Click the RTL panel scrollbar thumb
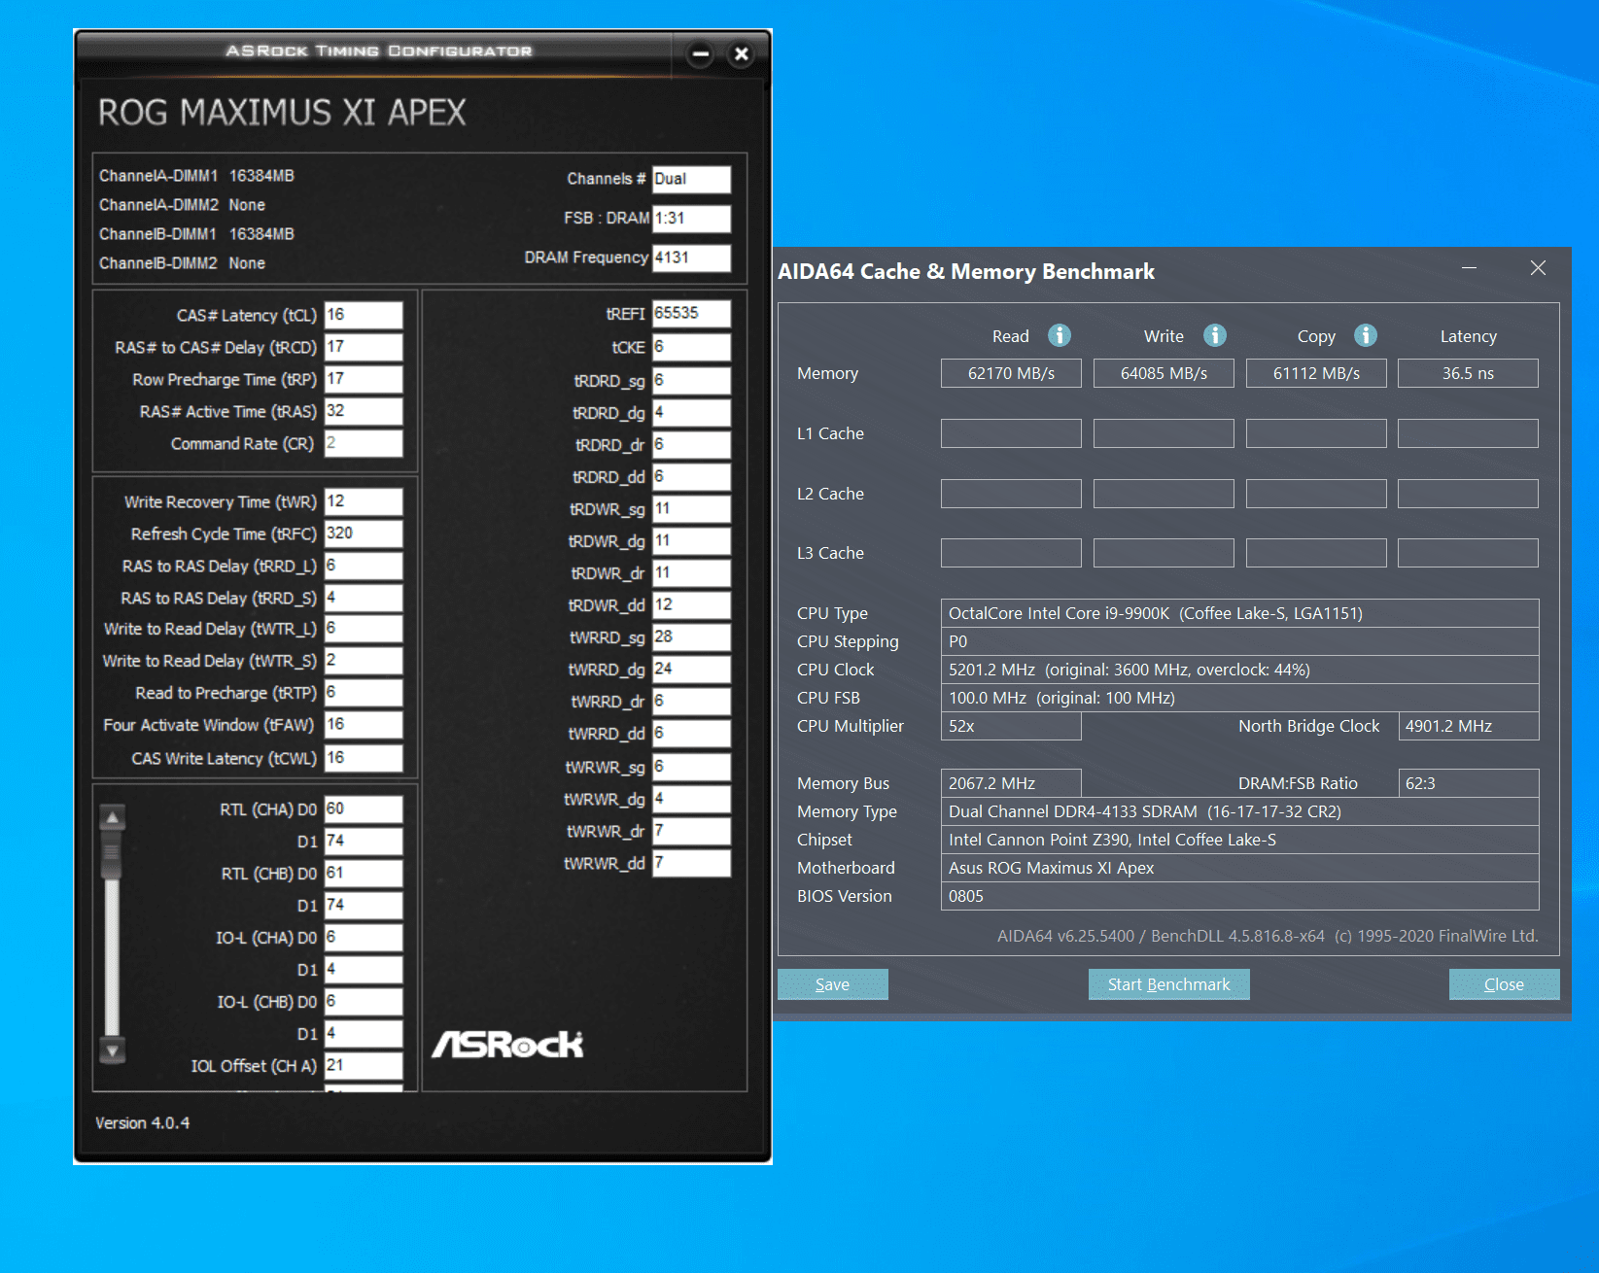 [113, 855]
